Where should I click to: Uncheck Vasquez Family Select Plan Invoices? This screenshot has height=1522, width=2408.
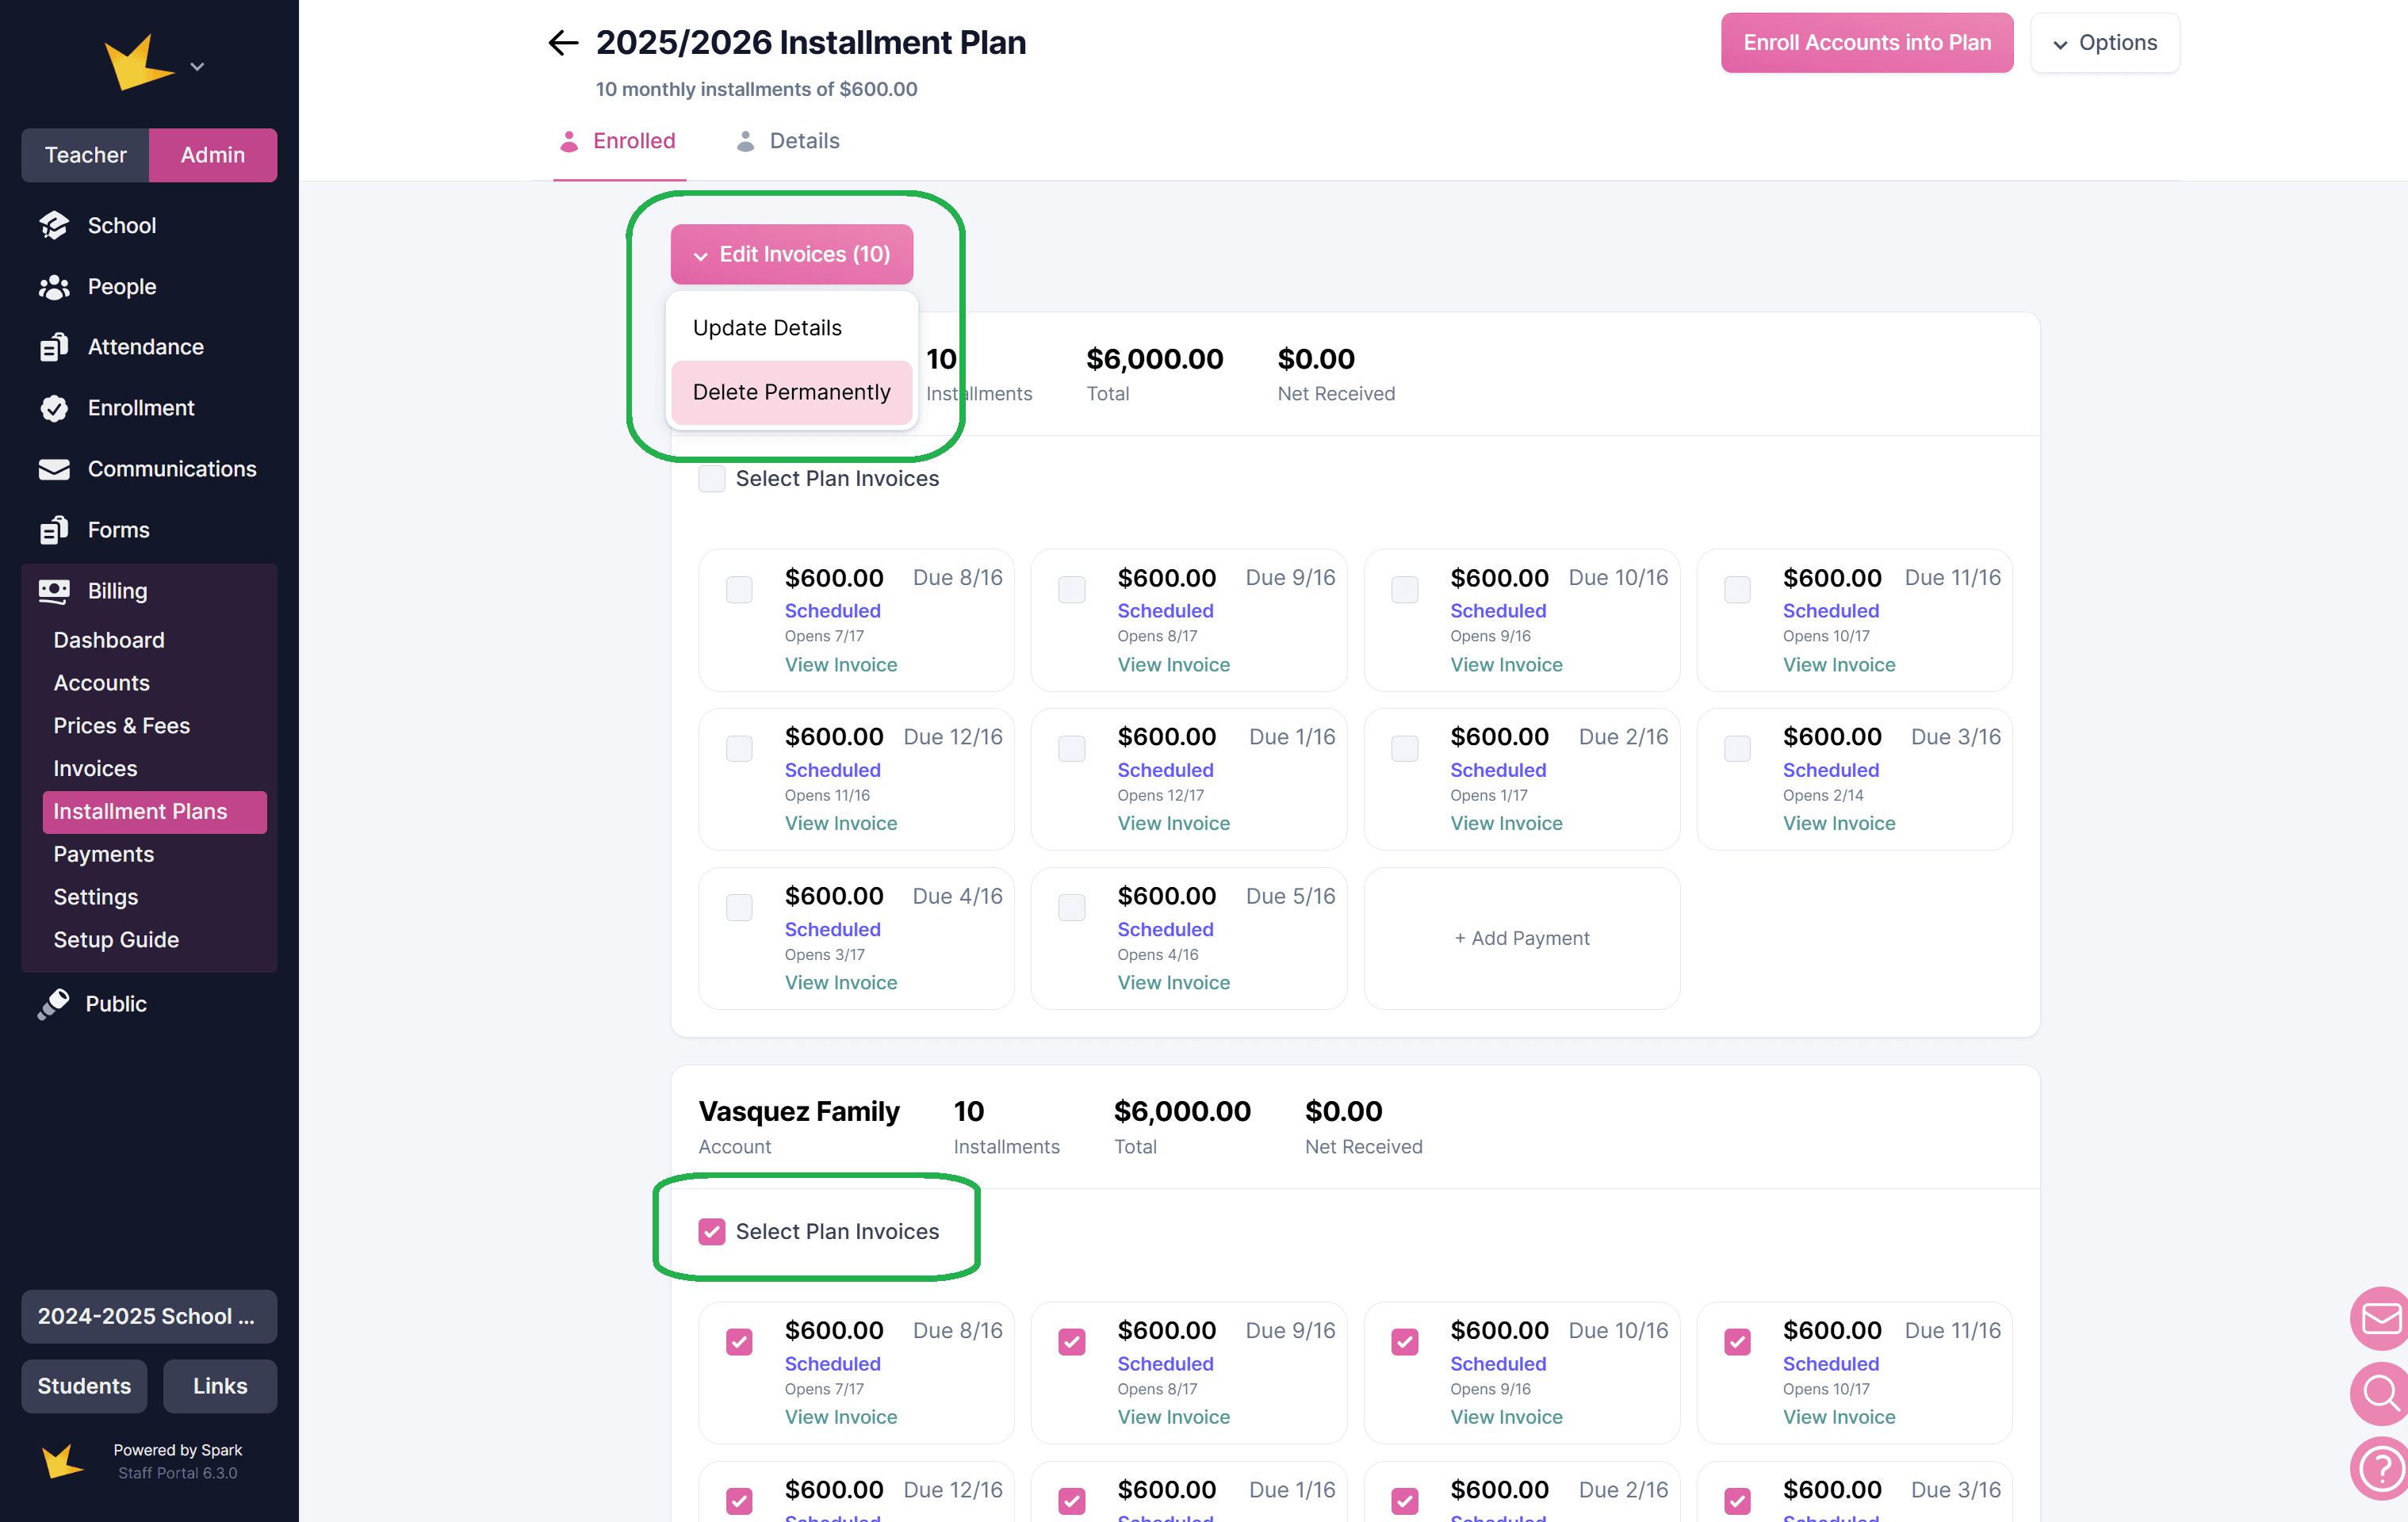tap(712, 1231)
